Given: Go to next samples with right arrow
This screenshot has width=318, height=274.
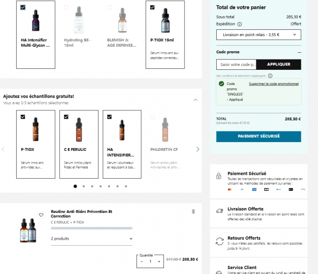Looking at the screenshot, I should point(198,149).
